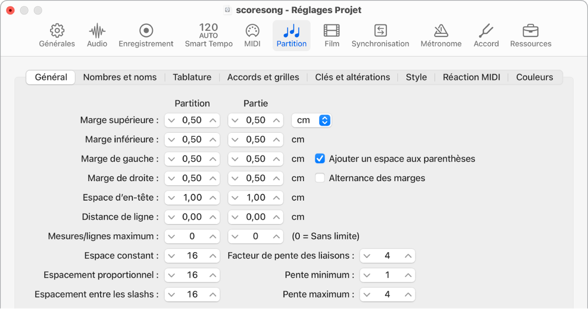Open the cm unit dropdown menu
The image size is (588, 309).
(x=311, y=121)
